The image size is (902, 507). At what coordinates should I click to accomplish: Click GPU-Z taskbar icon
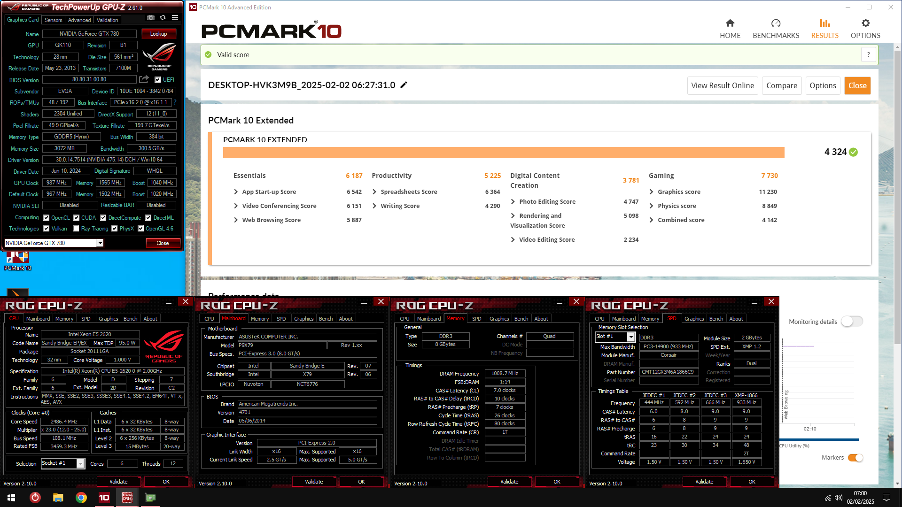[x=150, y=498]
